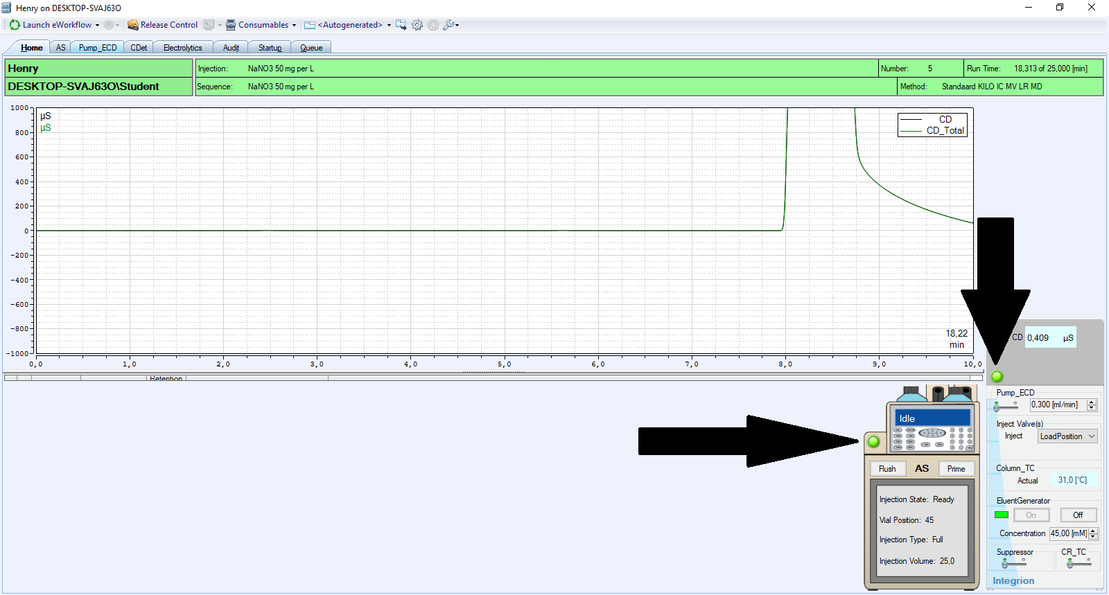
Task: Switch to the Electrolytics tab
Action: point(183,48)
